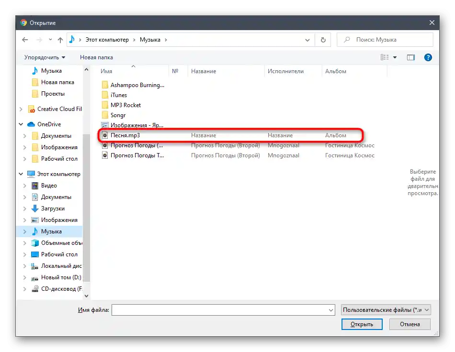455x352 pixels.
Task: Go up one folder level arrow
Action: [60, 40]
